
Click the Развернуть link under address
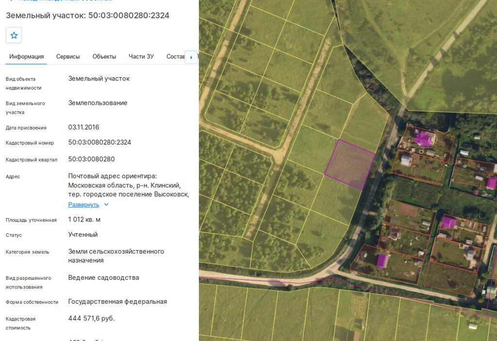tap(83, 205)
